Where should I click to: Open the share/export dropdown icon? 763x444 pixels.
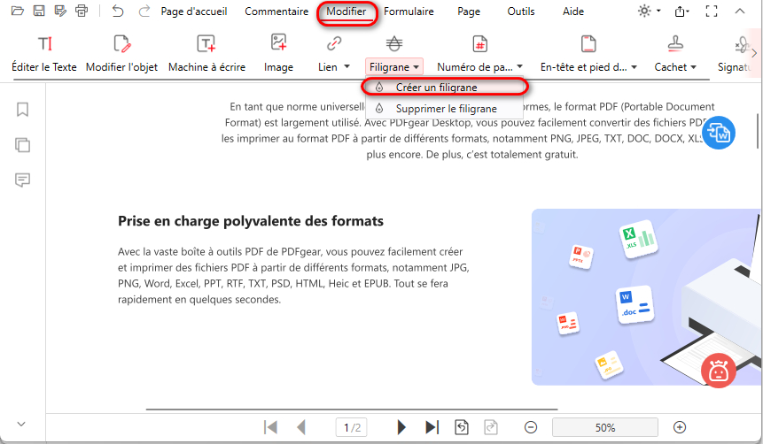(x=681, y=11)
